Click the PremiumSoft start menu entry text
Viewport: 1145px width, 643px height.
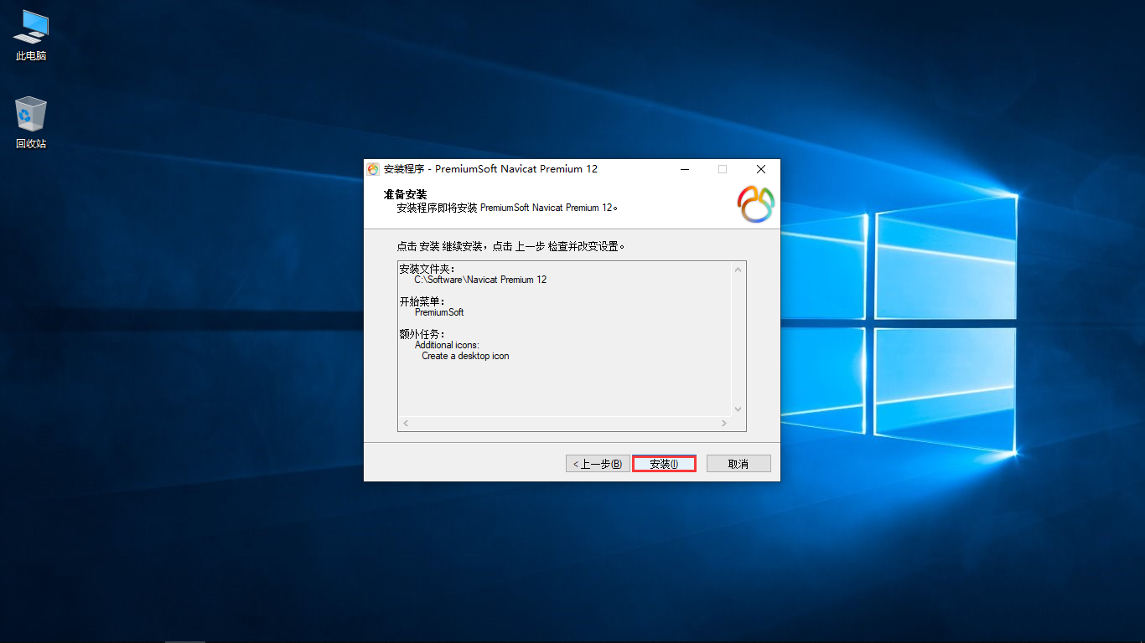pyautogui.click(x=439, y=312)
